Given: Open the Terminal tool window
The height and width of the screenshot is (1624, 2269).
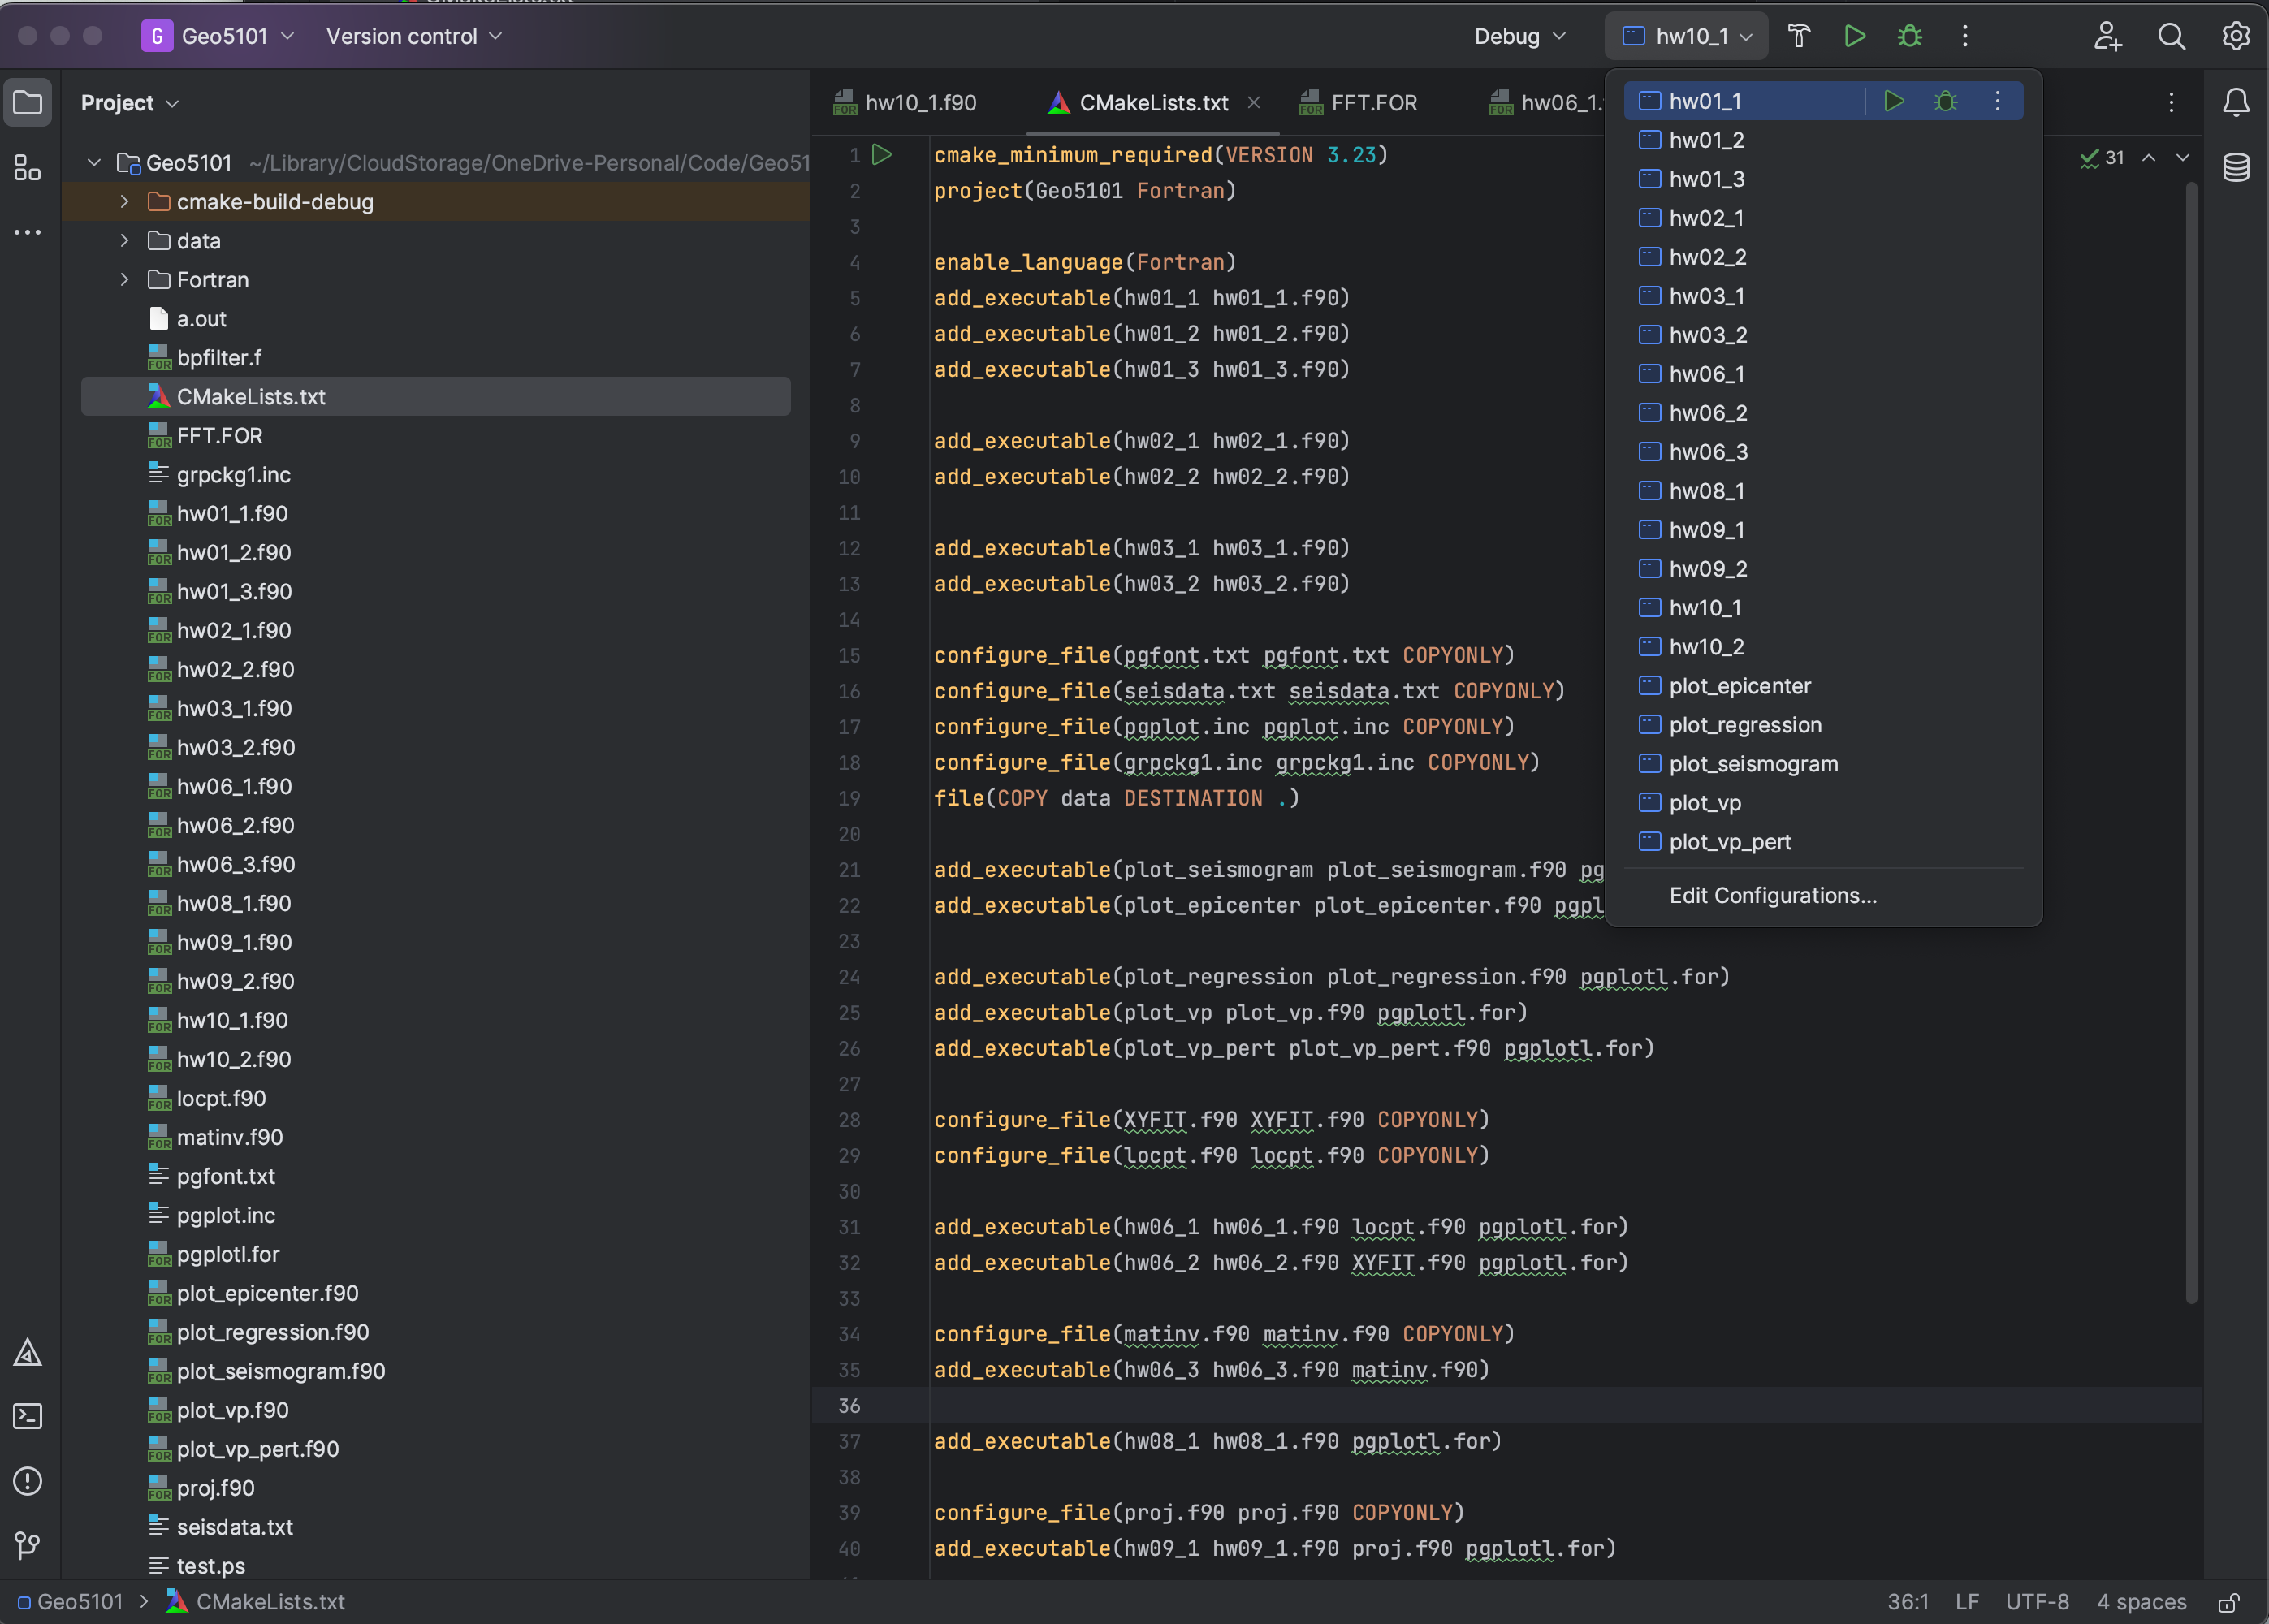Looking at the screenshot, I should [x=27, y=1416].
